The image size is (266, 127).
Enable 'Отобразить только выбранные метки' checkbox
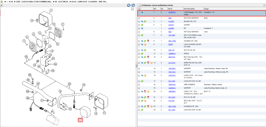pyautogui.click(x=140, y=5)
